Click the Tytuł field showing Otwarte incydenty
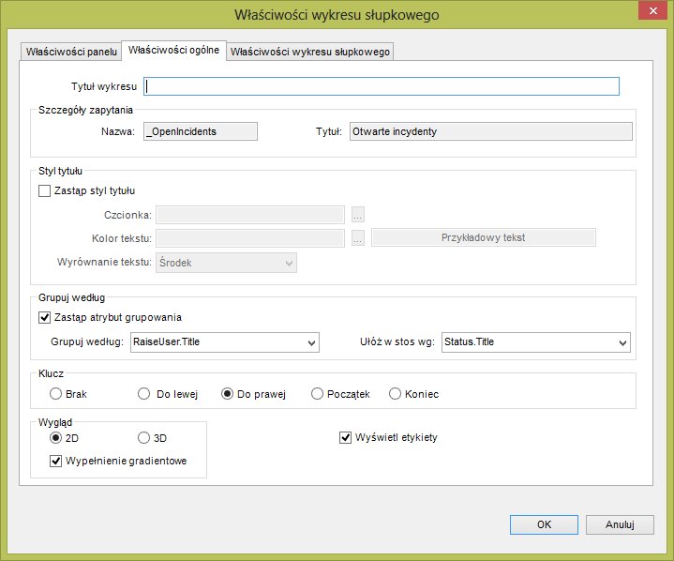674x561 pixels. [491, 131]
